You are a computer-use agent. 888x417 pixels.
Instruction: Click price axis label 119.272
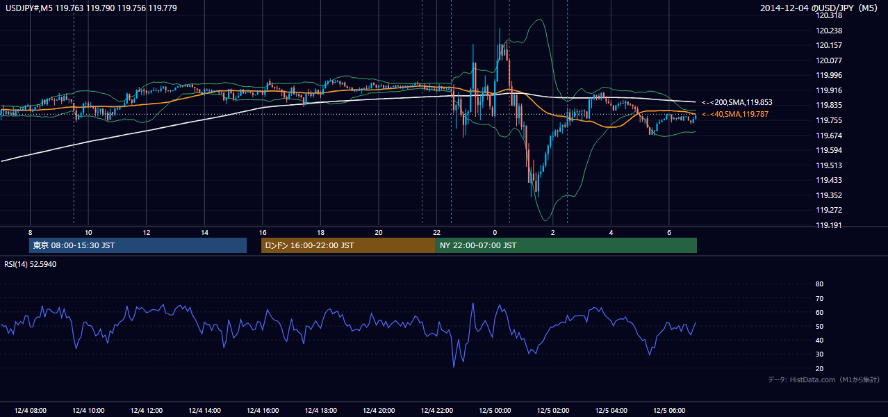[x=830, y=210]
